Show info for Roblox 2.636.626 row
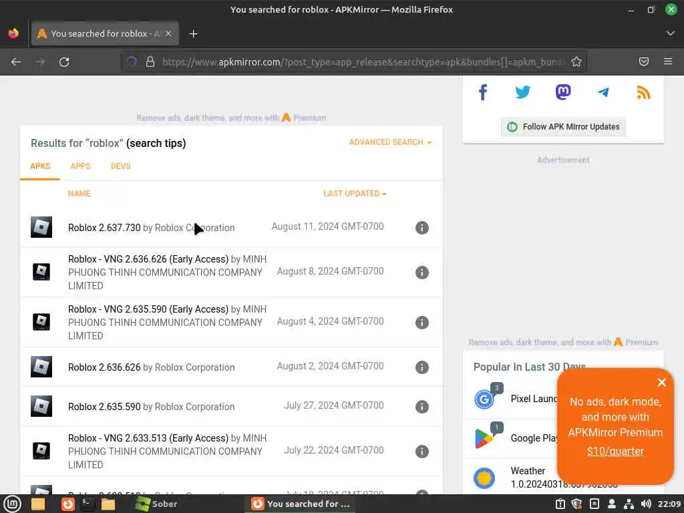The width and height of the screenshot is (684, 513). pyautogui.click(x=422, y=367)
